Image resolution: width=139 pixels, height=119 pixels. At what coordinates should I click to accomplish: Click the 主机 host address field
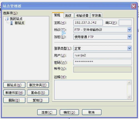(88, 22)
